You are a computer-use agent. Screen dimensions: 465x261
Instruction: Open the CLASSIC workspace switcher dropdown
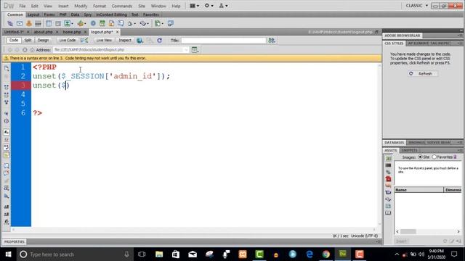click(x=416, y=6)
